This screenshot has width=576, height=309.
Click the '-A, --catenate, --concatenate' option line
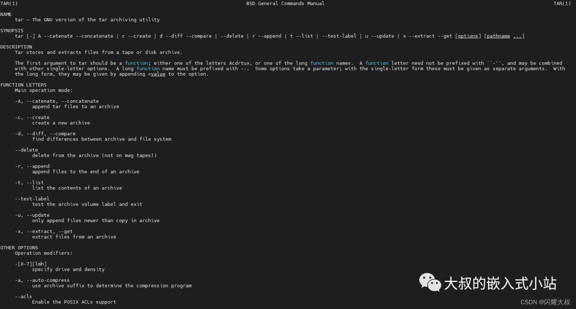click(57, 101)
